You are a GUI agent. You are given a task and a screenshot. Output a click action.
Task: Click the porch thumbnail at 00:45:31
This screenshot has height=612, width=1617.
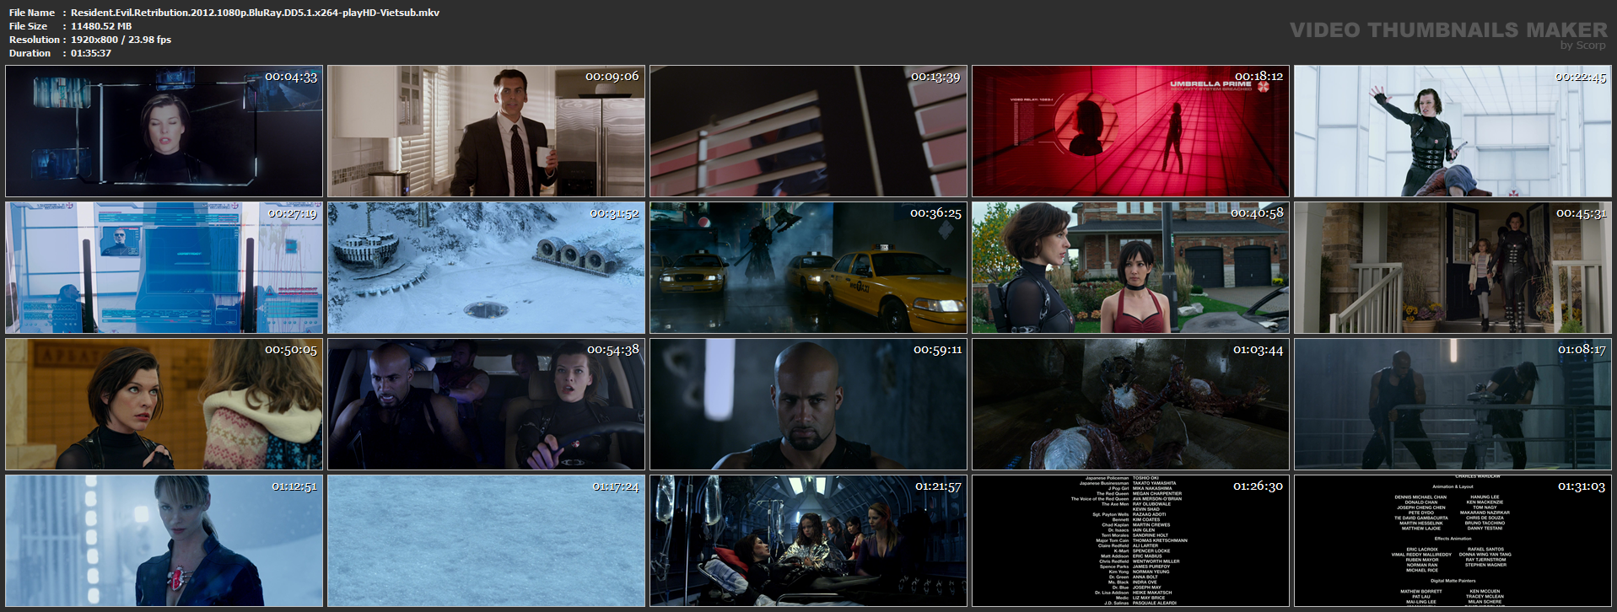[x=1453, y=268]
